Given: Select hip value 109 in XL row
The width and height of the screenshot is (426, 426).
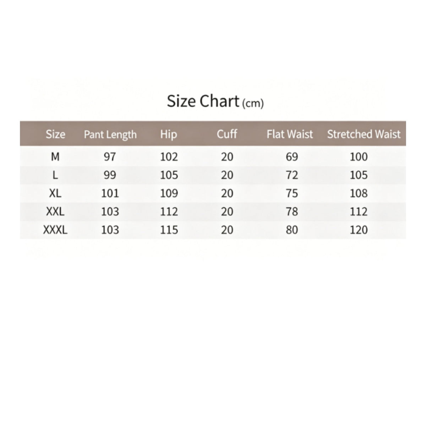Looking at the screenshot, I should (169, 193).
